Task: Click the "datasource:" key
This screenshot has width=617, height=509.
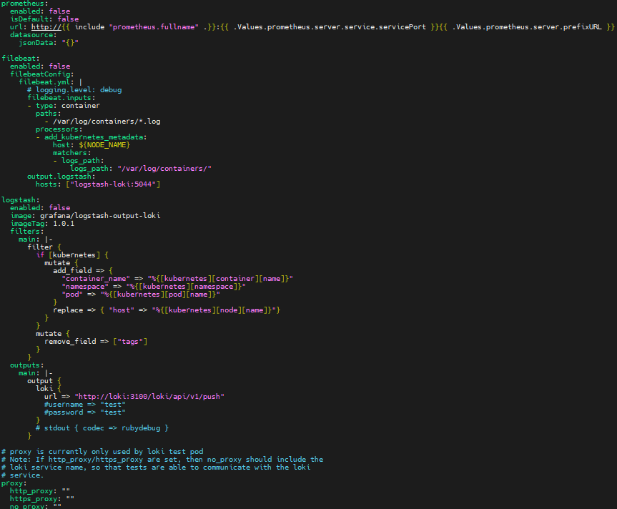Action: point(34,34)
